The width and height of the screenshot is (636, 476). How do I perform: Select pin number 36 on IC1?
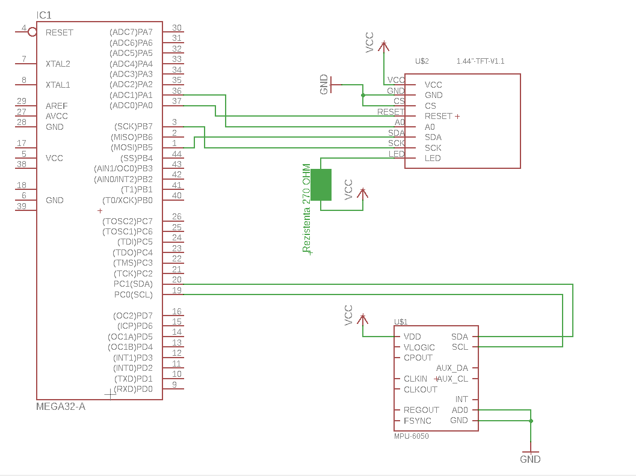176,91
